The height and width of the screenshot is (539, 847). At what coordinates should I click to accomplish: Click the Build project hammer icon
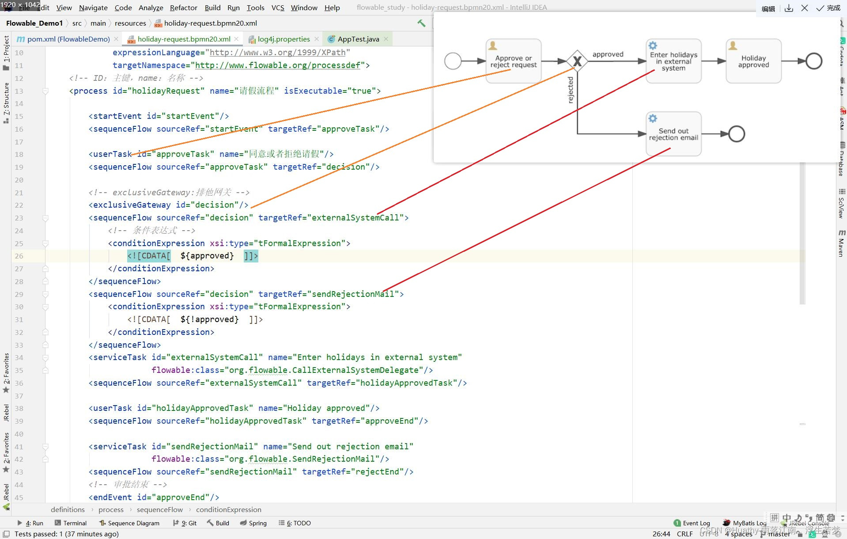pyautogui.click(x=421, y=23)
